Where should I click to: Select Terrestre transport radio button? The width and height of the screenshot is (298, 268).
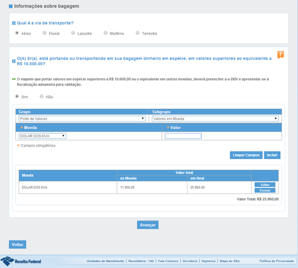pos(138,33)
